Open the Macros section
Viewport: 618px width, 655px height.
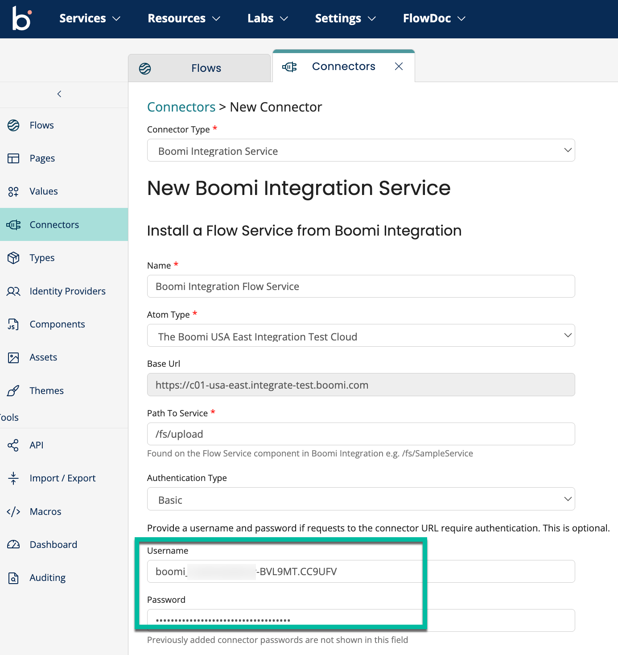(x=45, y=511)
